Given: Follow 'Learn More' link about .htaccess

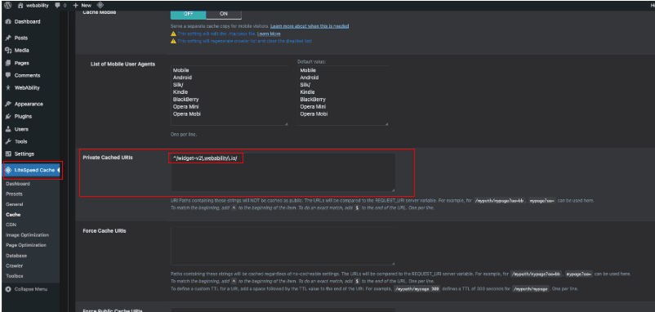Looking at the screenshot, I should [269, 33].
